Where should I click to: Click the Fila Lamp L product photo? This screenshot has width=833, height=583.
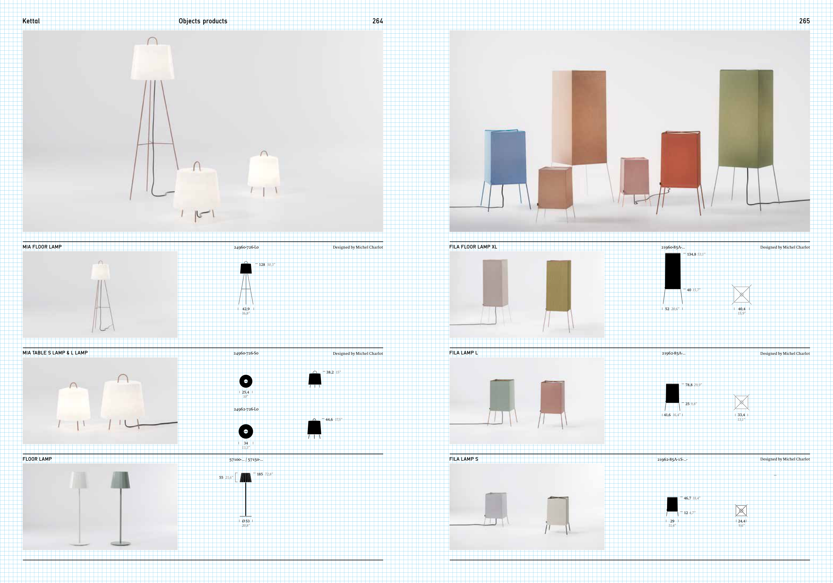[x=526, y=400]
